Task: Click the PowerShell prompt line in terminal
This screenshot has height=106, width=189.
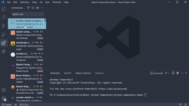Action: click(x=98, y=95)
